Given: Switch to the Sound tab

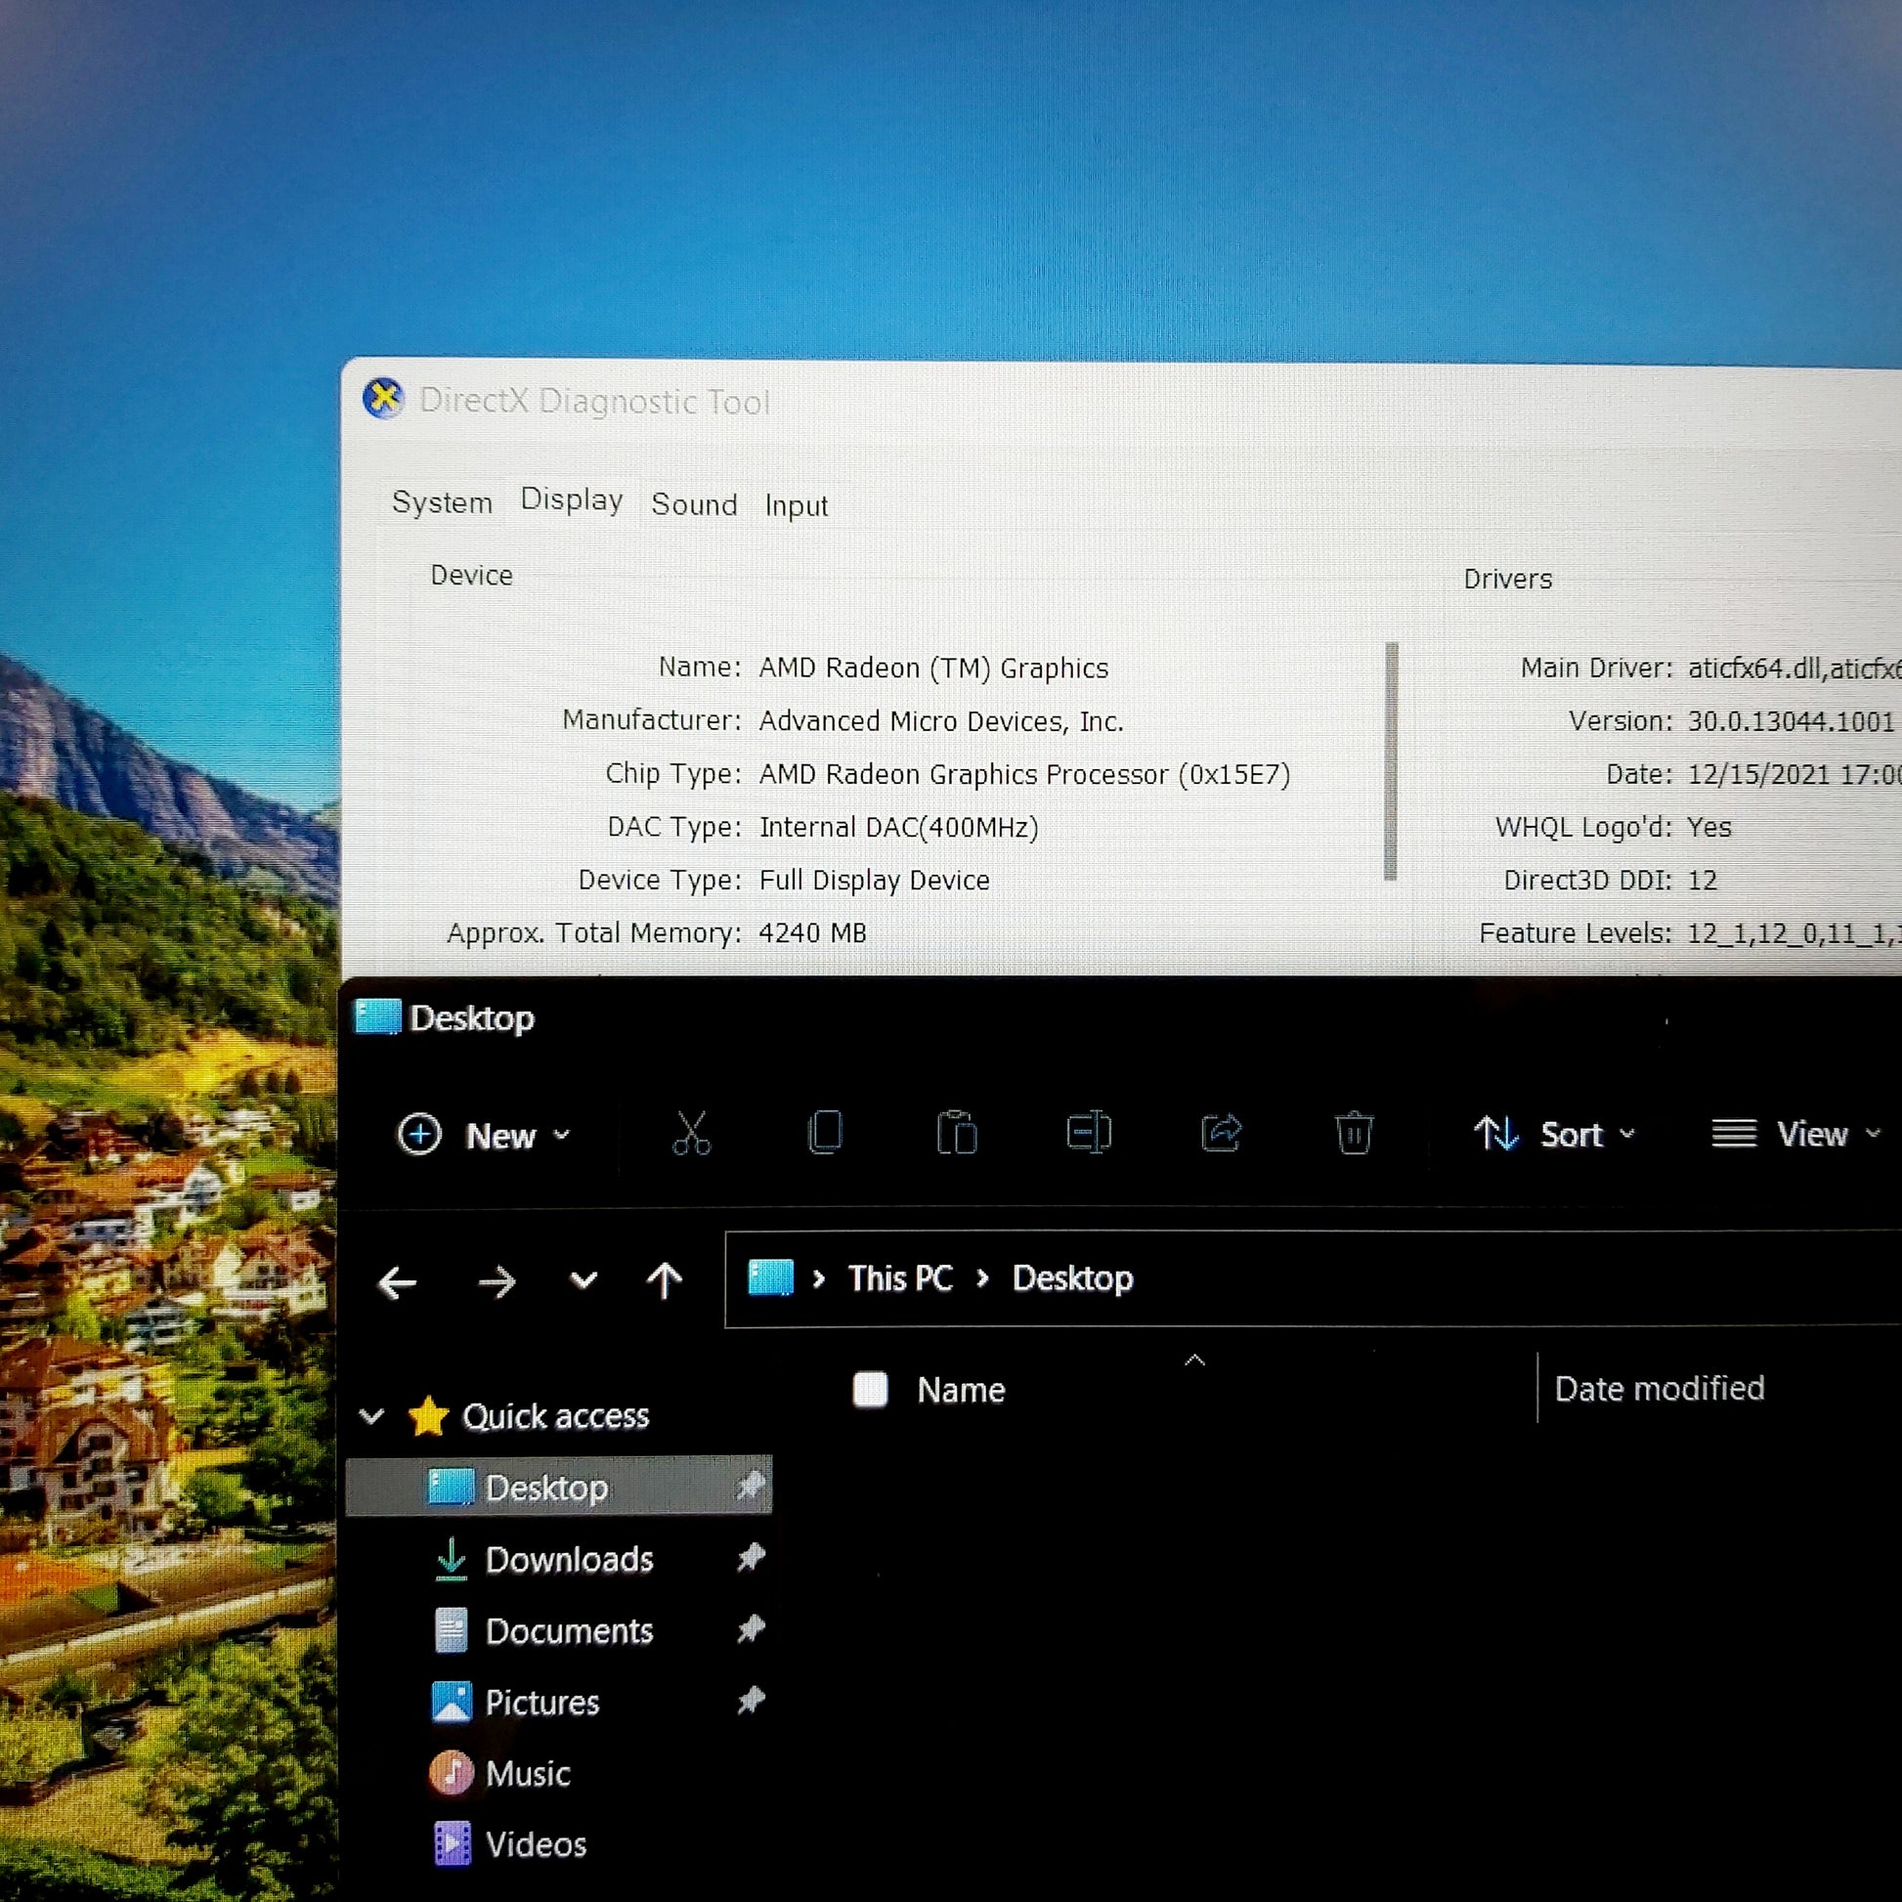Looking at the screenshot, I should click(x=694, y=504).
